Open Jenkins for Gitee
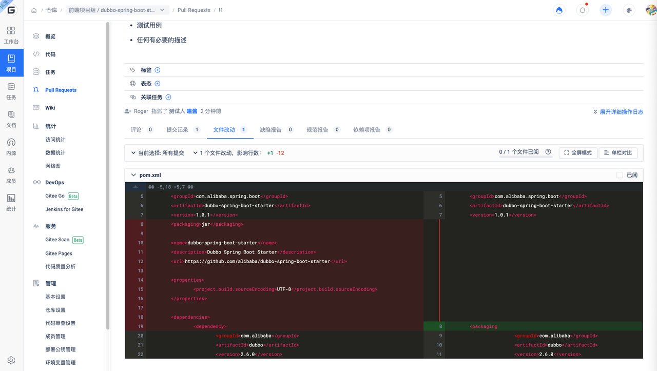The width and height of the screenshot is (657, 371). tap(64, 209)
